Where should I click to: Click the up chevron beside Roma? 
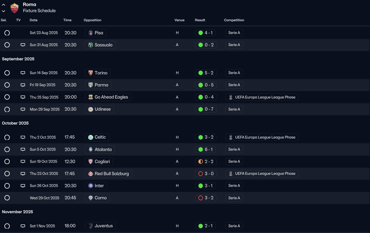tap(4, 5)
